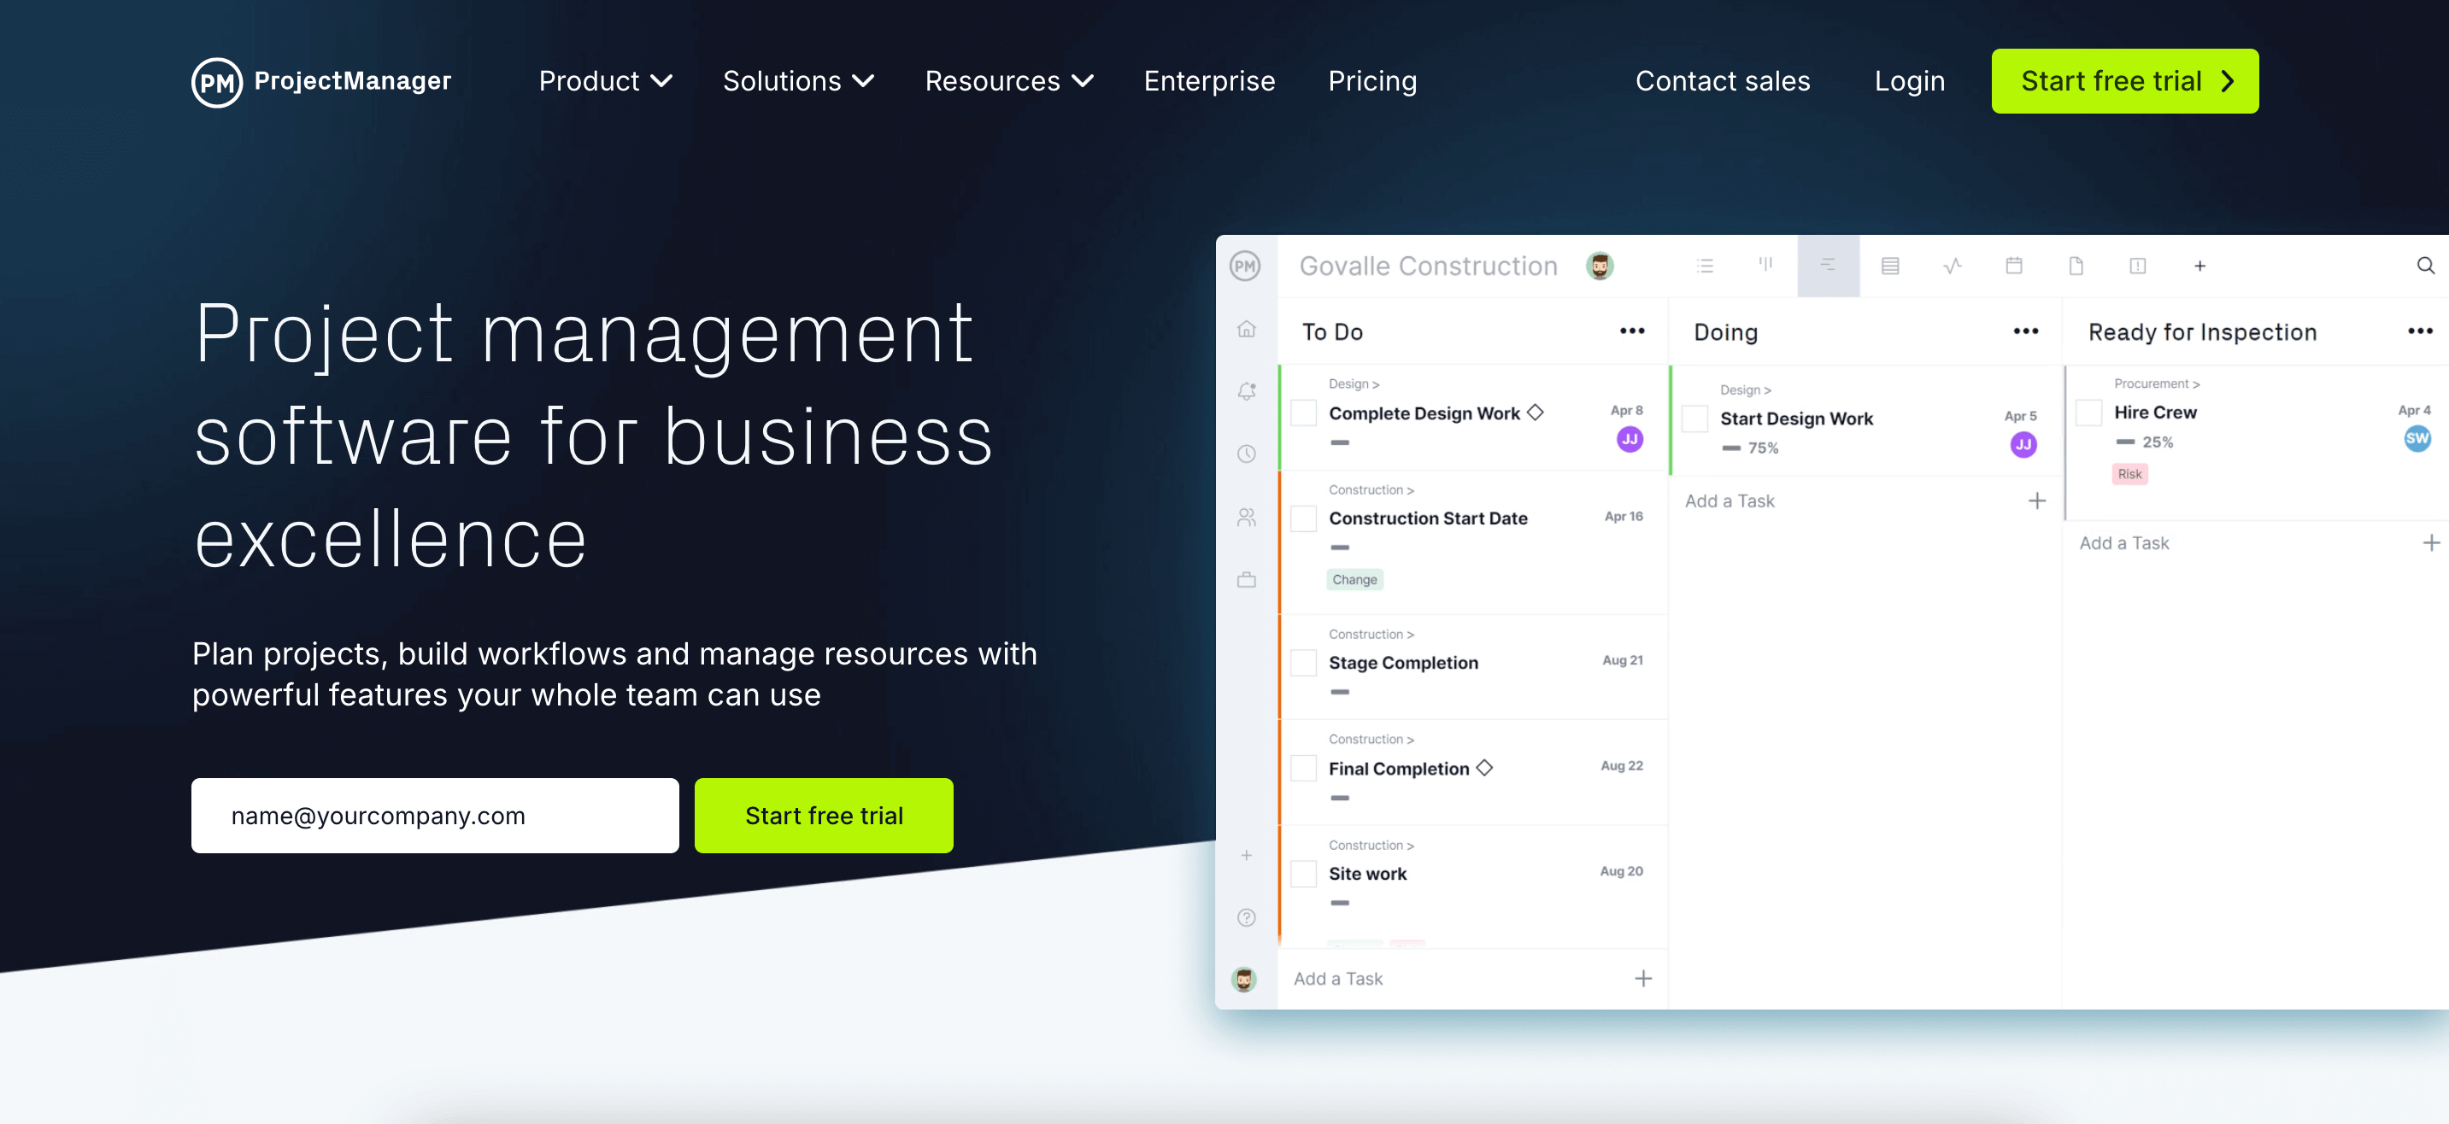Click Add a Task in Doing column
Viewport: 2449px width, 1124px height.
pos(1730,501)
